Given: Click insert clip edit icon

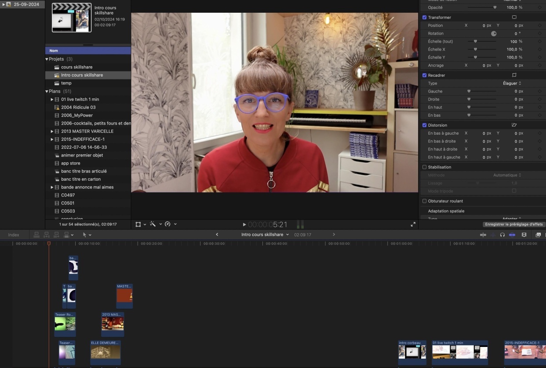Looking at the screenshot, I should [x=46, y=235].
